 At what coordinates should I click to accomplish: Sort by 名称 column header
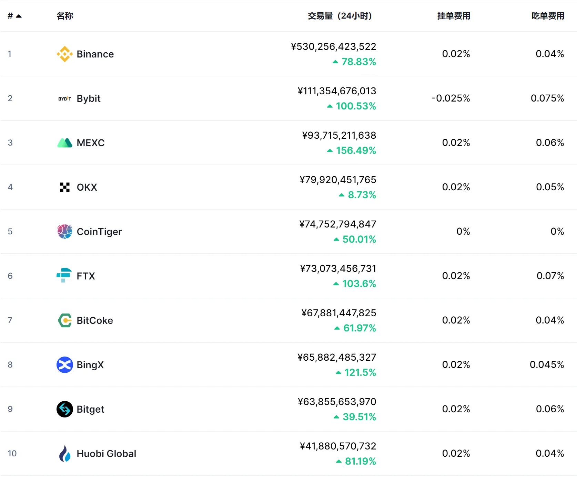point(65,16)
